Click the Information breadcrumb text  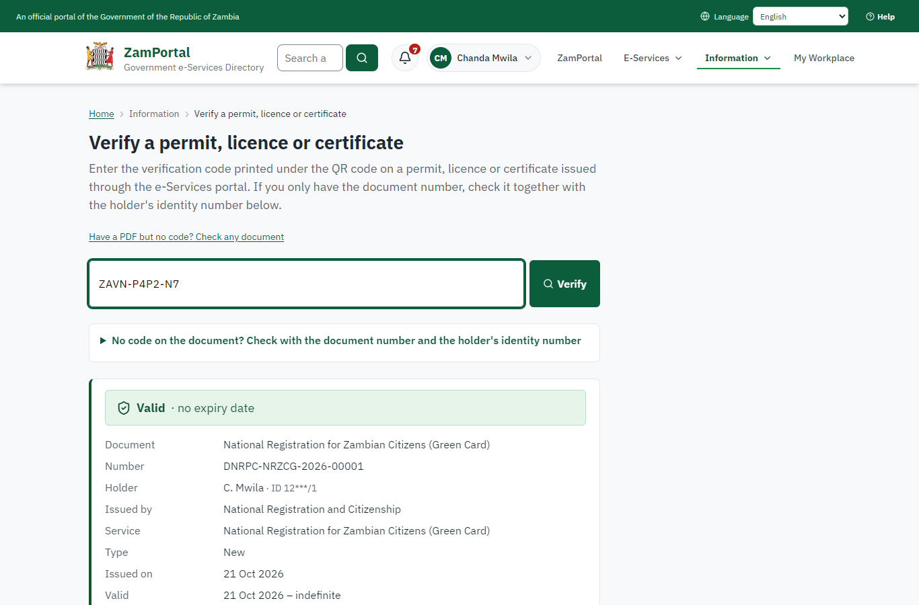(x=154, y=114)
